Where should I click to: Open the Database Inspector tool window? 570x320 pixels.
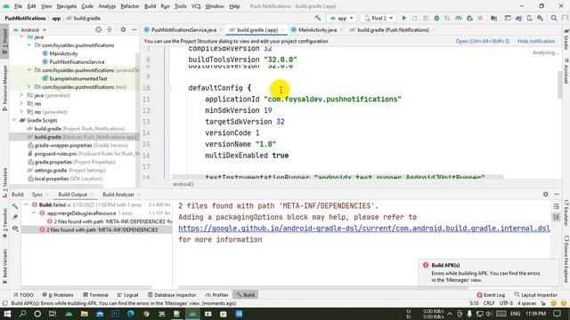172,295
